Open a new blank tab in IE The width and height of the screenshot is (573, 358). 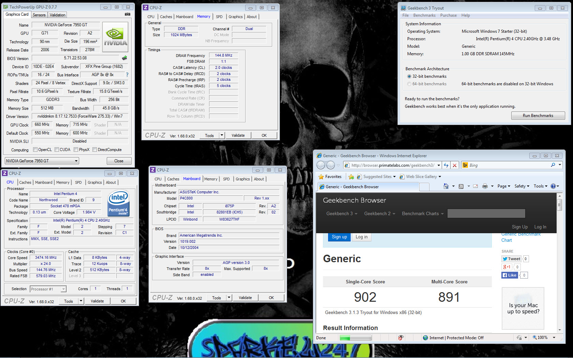point(424,187)
